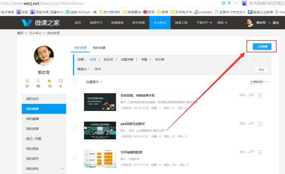The width and height of the screenshot is (285, 174).
Task: Click the browser address bar URL
Action: point(42,3)
